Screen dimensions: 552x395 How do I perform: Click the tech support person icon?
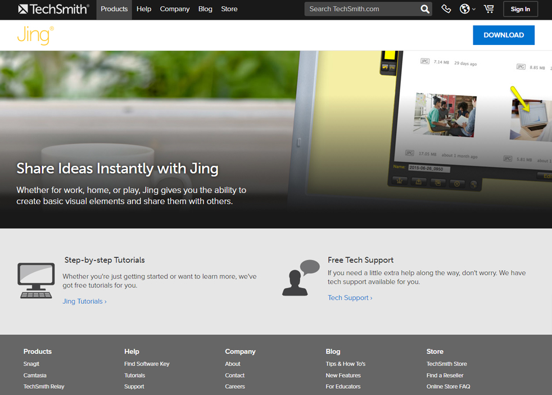[300, 278]
